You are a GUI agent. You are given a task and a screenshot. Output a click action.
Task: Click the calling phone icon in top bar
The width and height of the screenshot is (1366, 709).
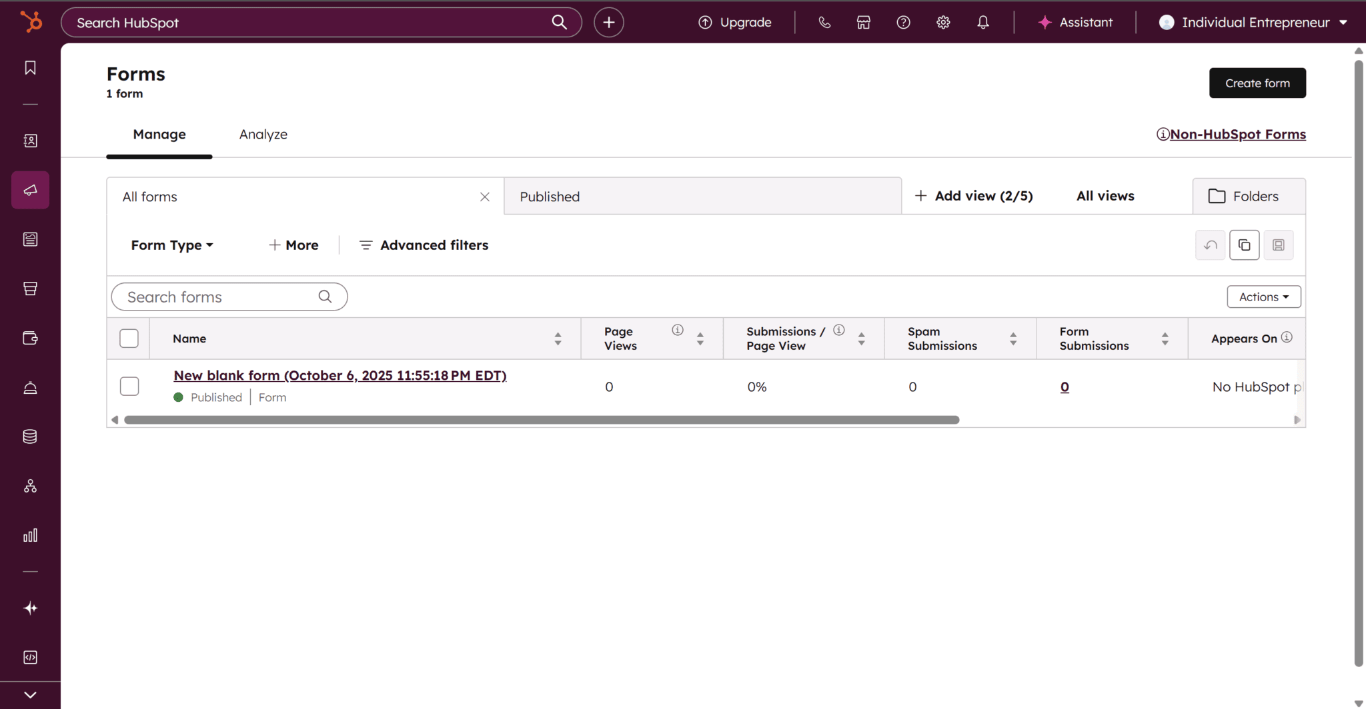(824, 22)
